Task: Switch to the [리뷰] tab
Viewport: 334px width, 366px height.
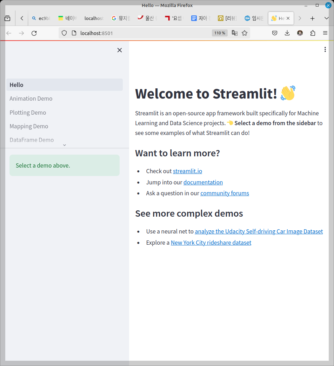Action: tap(227, 18)
